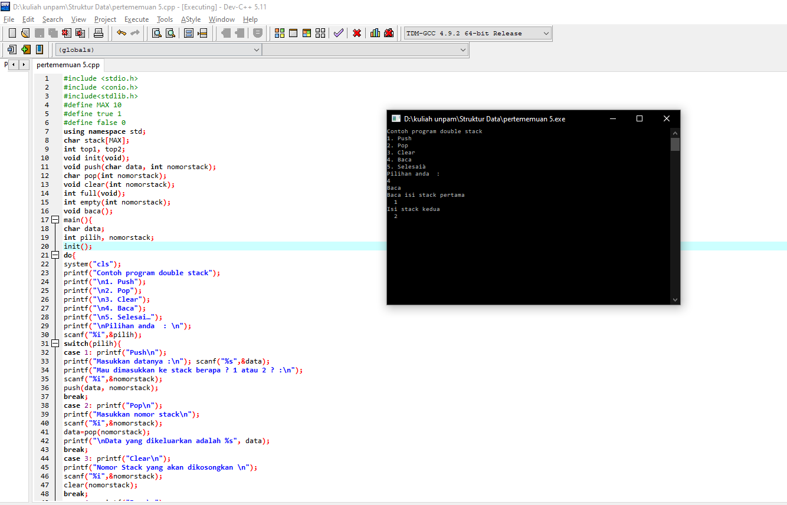Click the "#define MAX 10" line
This screenshot has height=505, width=787.
[93, 105]
